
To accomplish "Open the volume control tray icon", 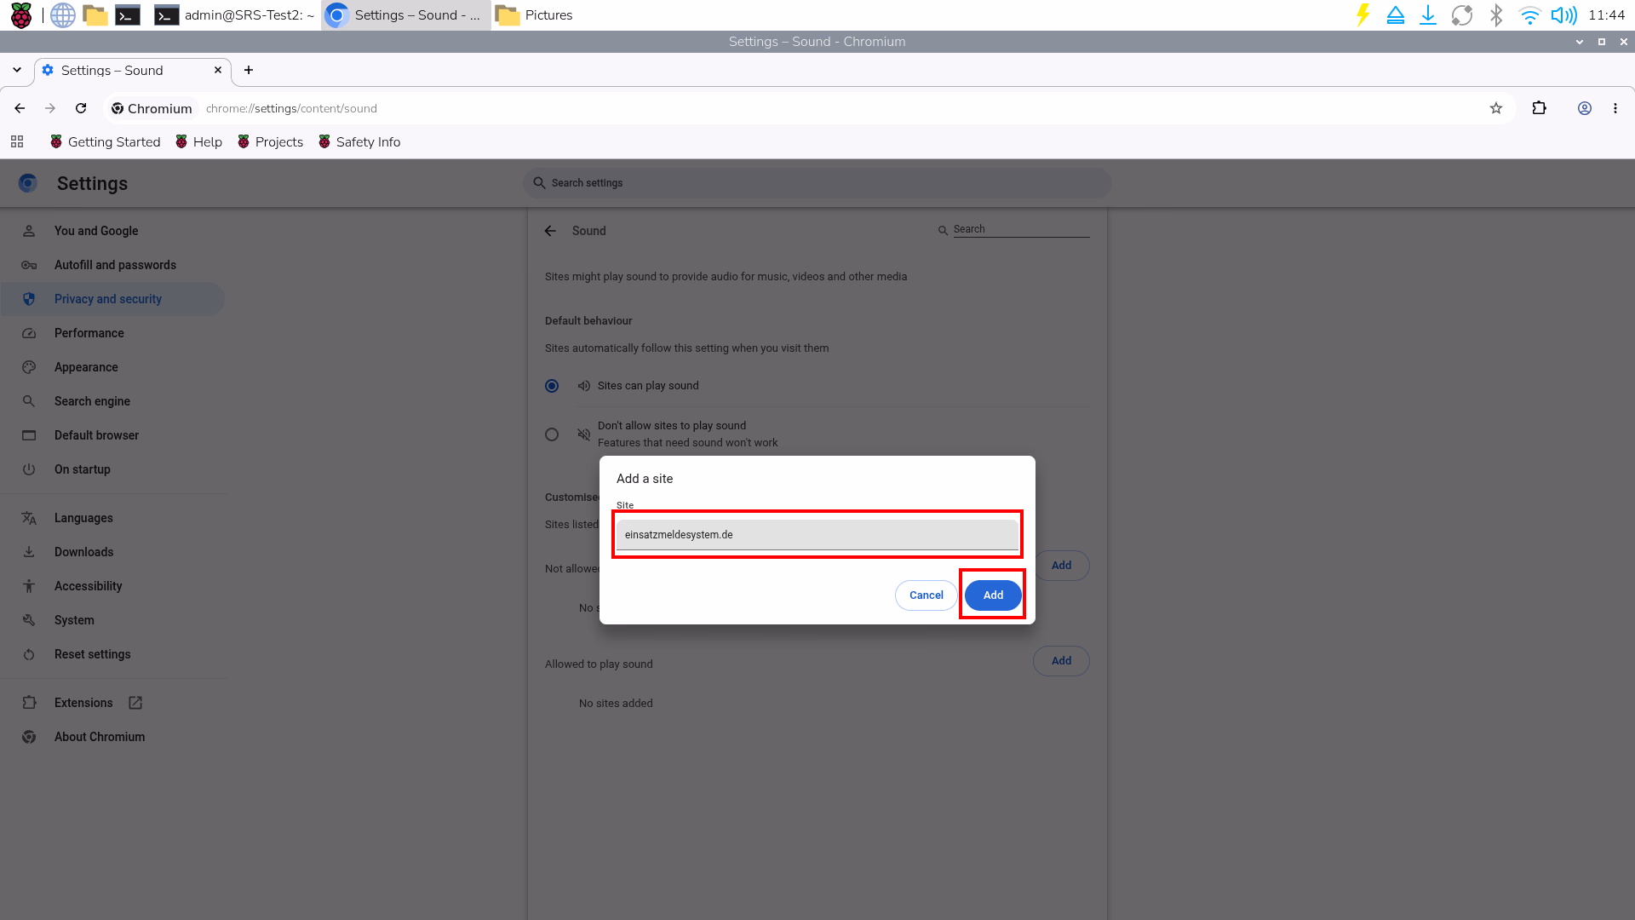I will 1563,14.
